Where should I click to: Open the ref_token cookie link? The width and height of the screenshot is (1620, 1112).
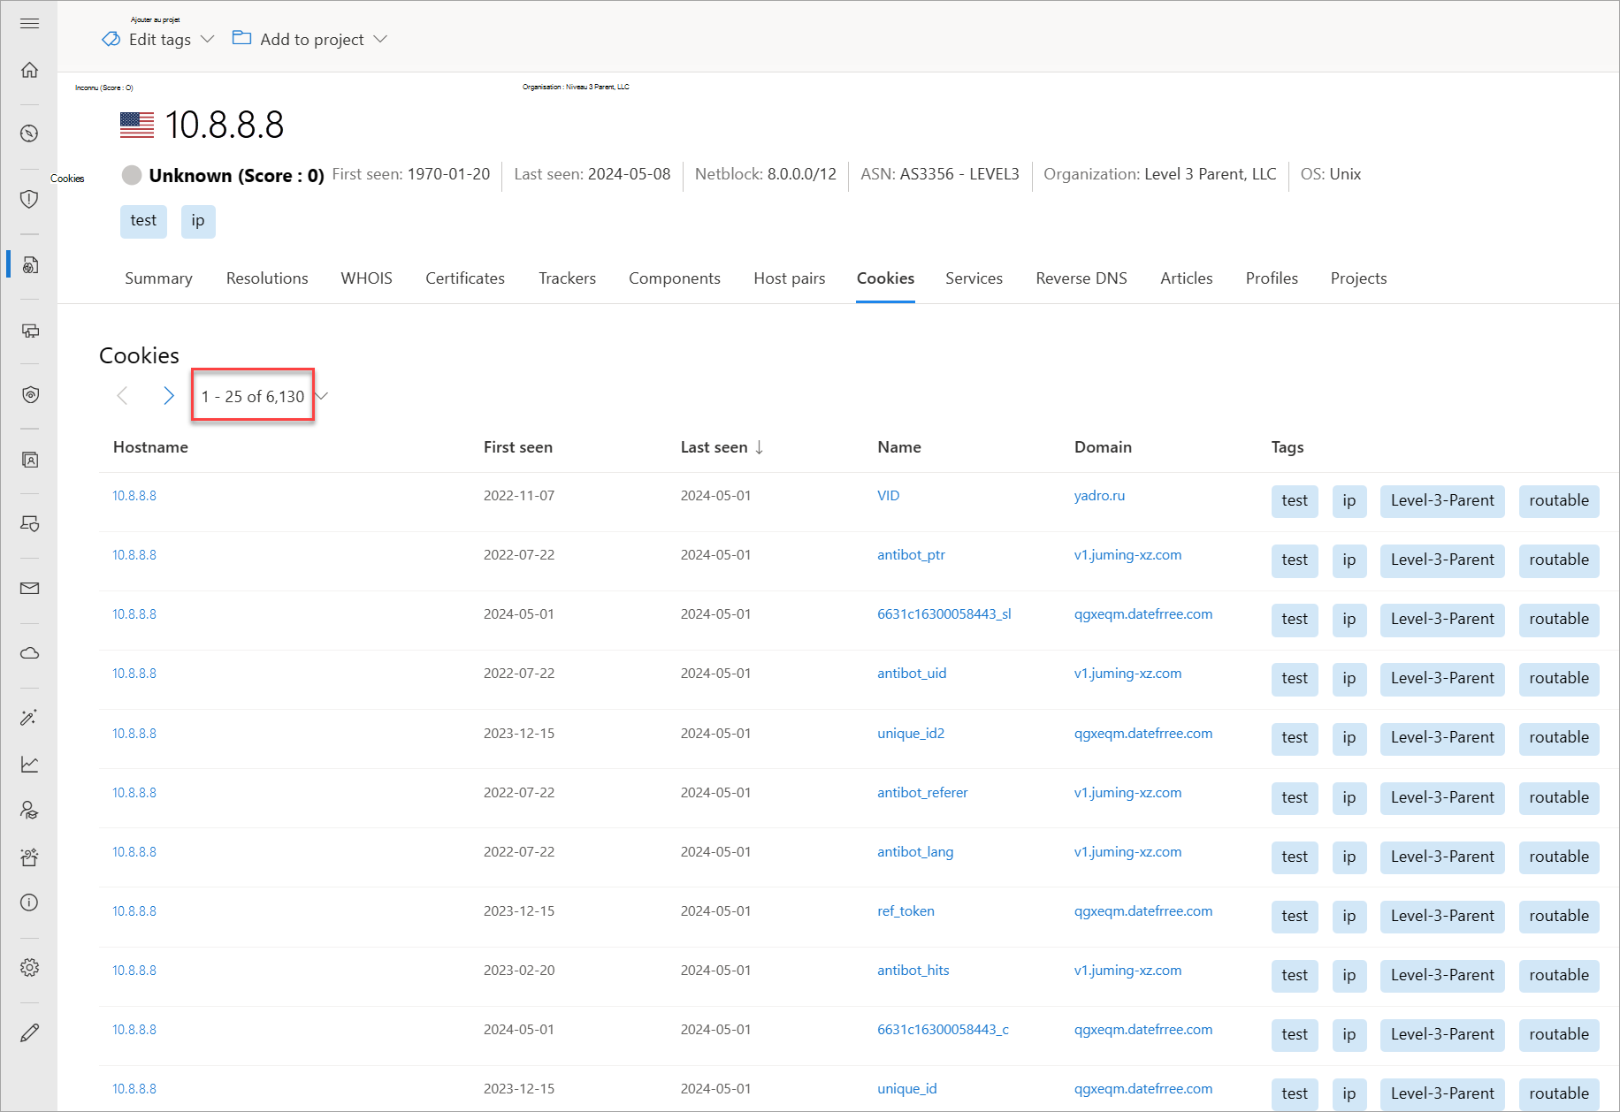point(906,911)
